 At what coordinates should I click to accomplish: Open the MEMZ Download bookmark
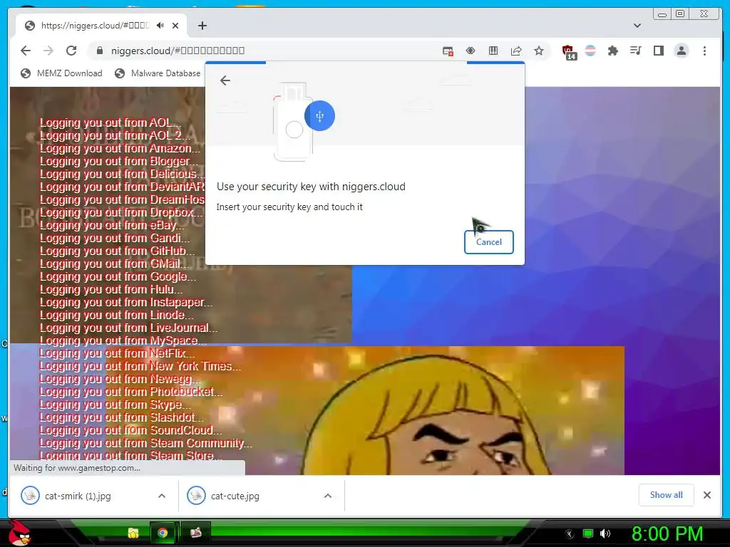[x=61, y=73]
